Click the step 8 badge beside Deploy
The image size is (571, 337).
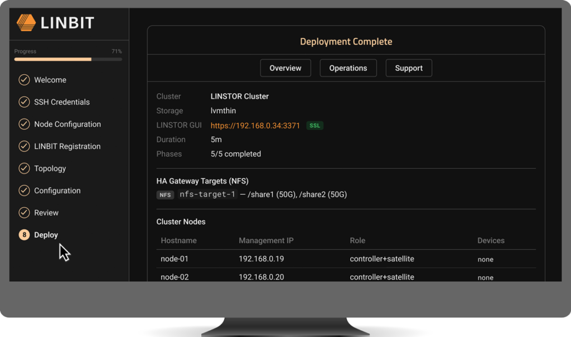coord(24,235)
